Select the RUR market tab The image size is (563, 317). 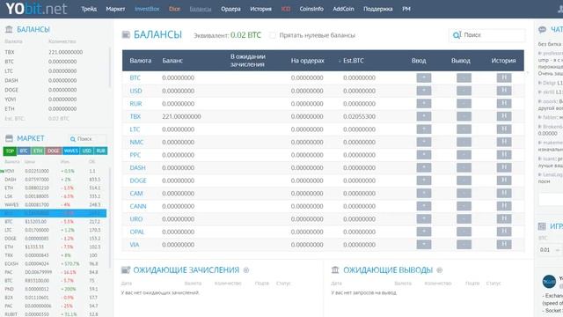tap(101, 151)
